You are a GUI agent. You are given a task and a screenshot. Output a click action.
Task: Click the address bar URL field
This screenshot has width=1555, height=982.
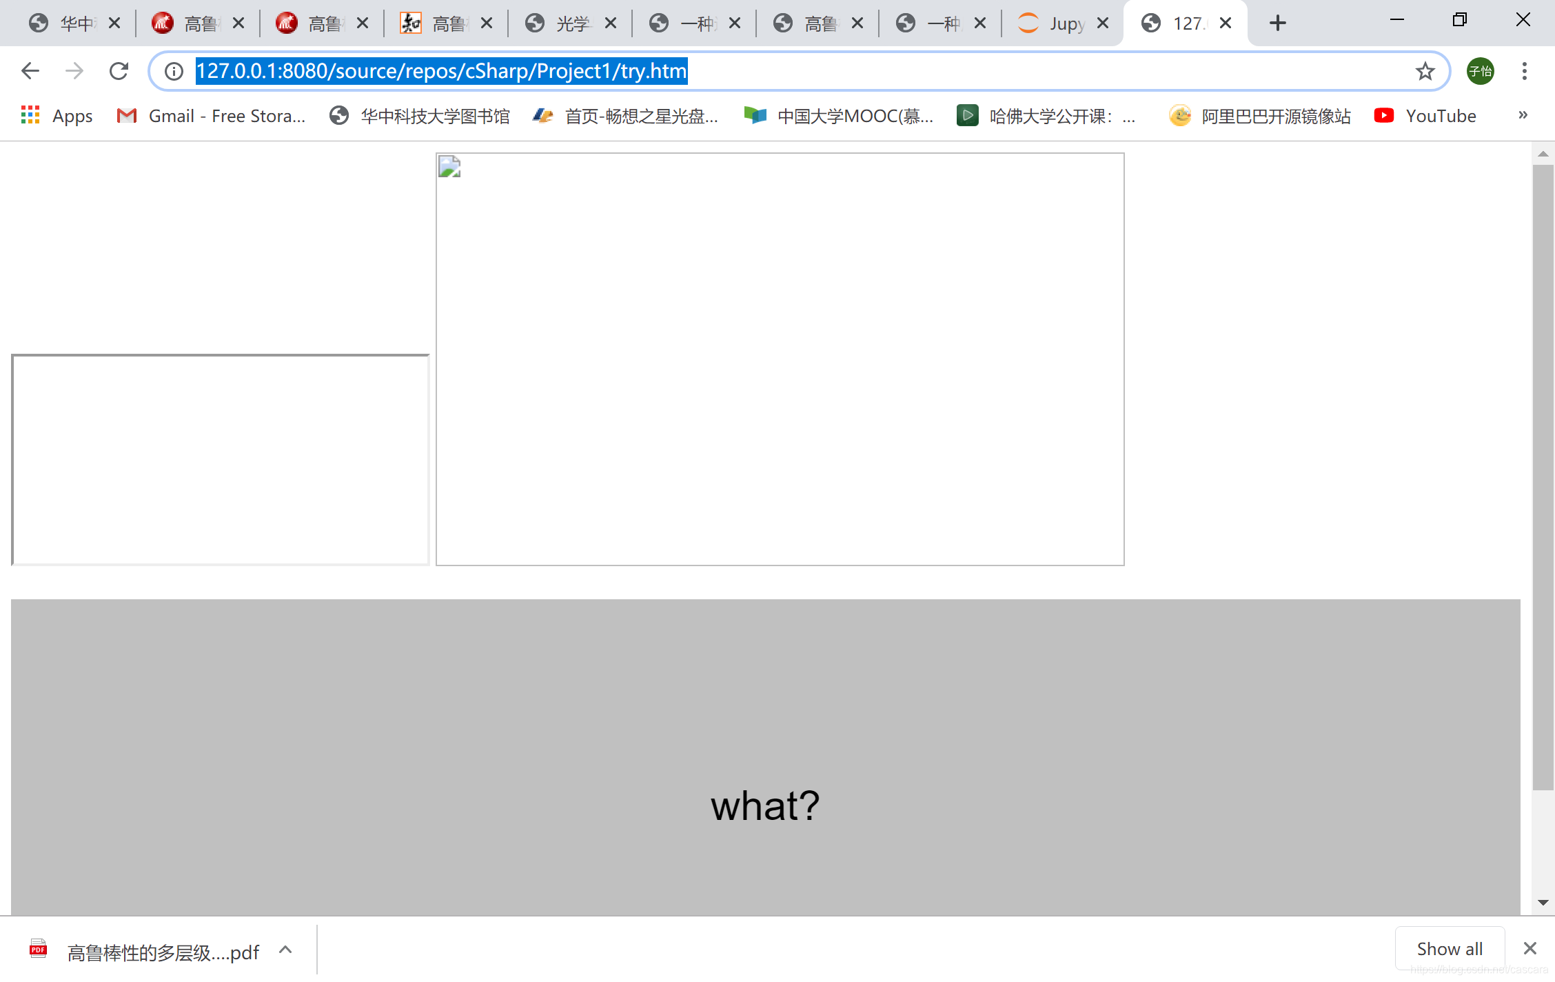click(800, 71)
